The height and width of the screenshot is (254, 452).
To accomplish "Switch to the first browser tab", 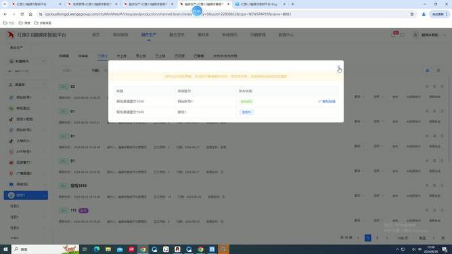I will (x=36, y=4).
